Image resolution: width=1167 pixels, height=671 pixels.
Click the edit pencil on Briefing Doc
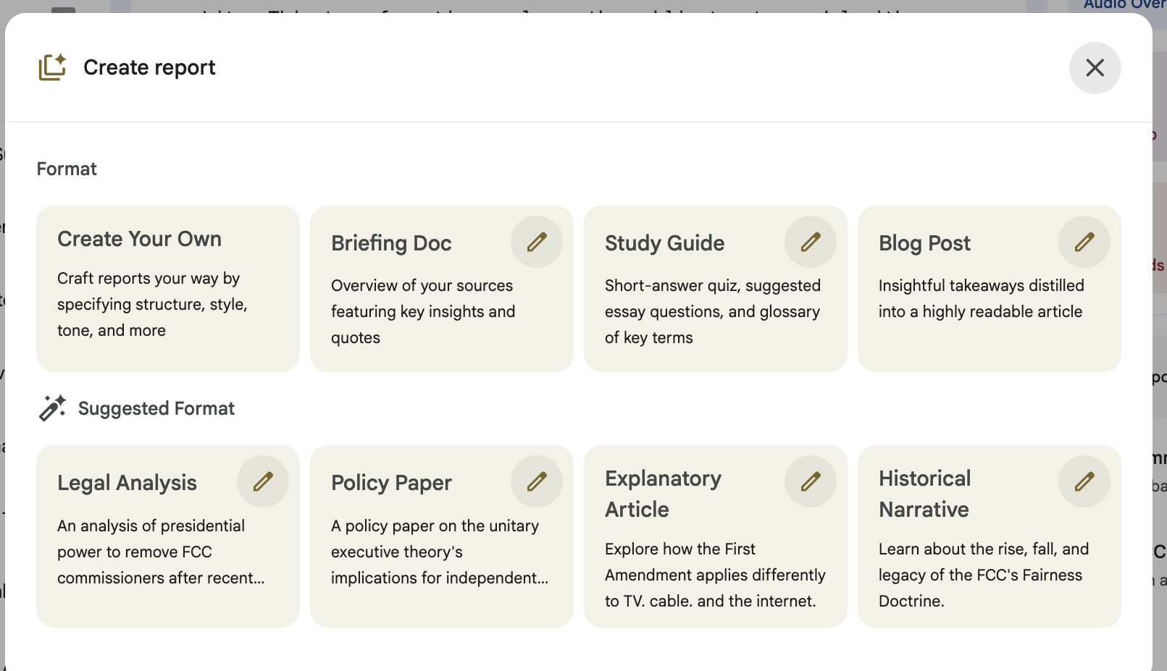[537, 242]
